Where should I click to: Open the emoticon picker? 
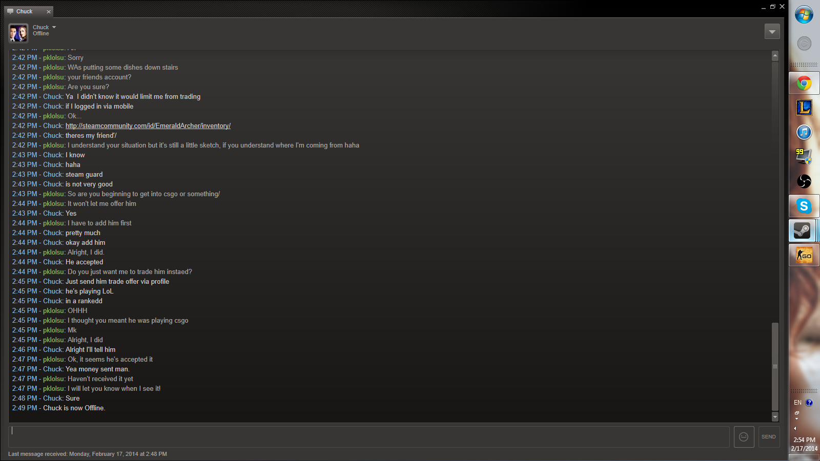click(744, 437)
